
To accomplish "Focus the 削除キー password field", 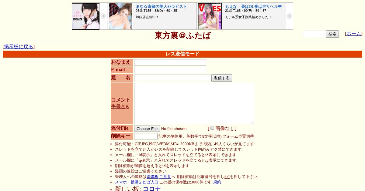I will point(146,136).
